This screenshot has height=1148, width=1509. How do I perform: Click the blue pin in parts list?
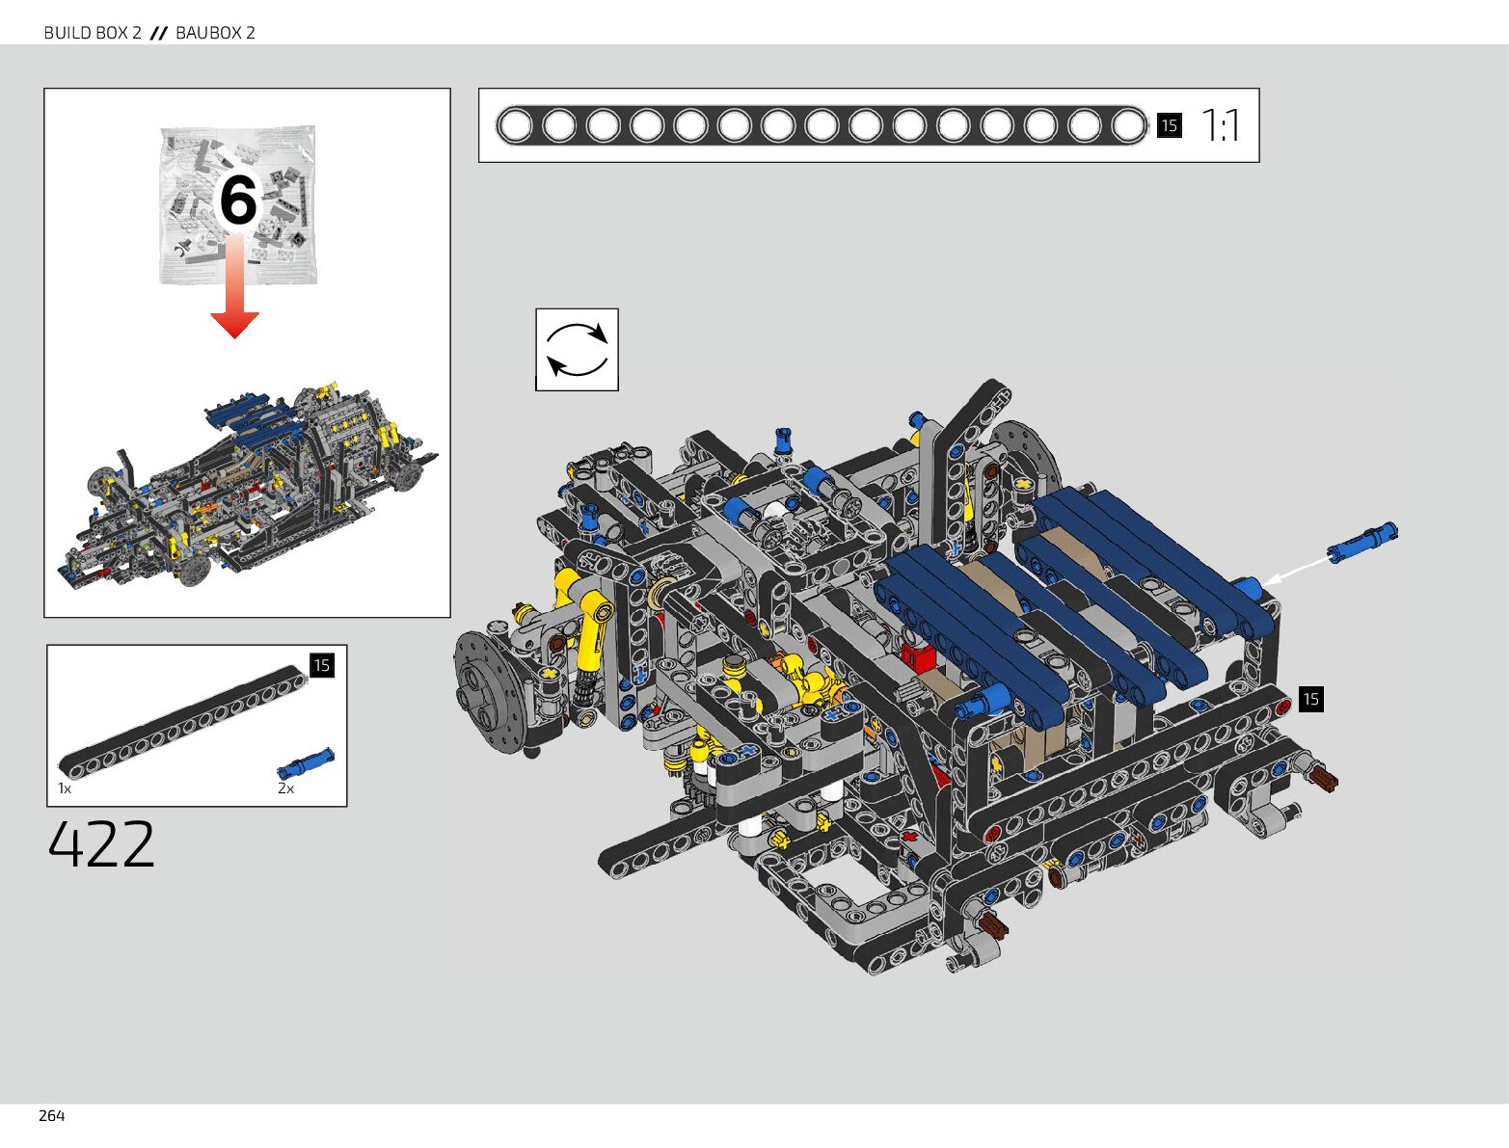[306, 762]
